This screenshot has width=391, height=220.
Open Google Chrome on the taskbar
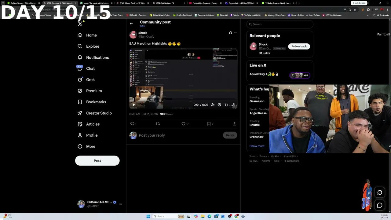(x=236, y=216)
